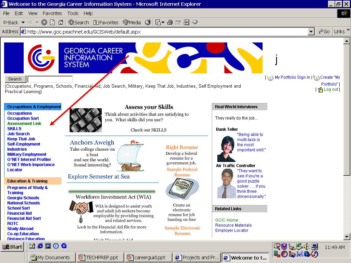The height and width of the screenshot is (263, 351).
Task: Open the Employer Locator link
Action: [232, 230]
